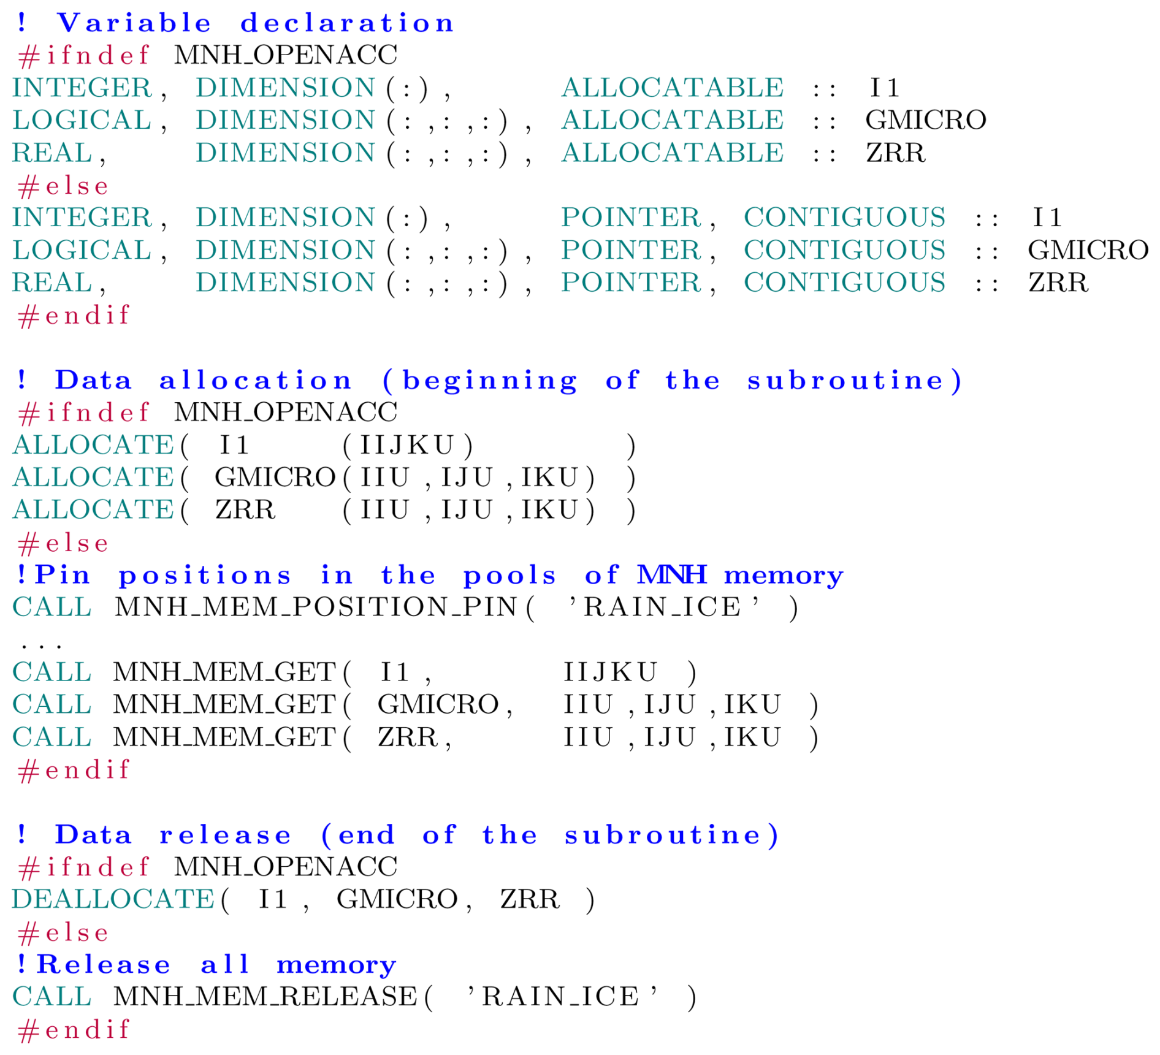1160x1055 pixels.
Task: Click the MNH_MEM_POSITION_PIN subroutine name
Action: coord(316,607)
